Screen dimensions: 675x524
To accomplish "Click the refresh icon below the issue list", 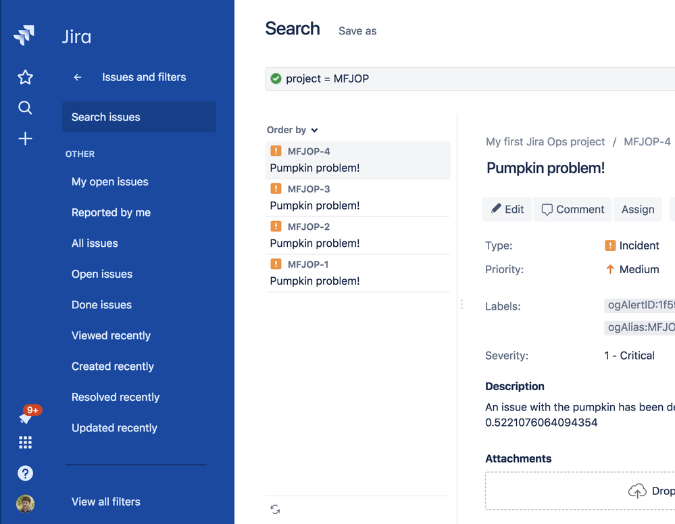I will click(x=275, y=509).
